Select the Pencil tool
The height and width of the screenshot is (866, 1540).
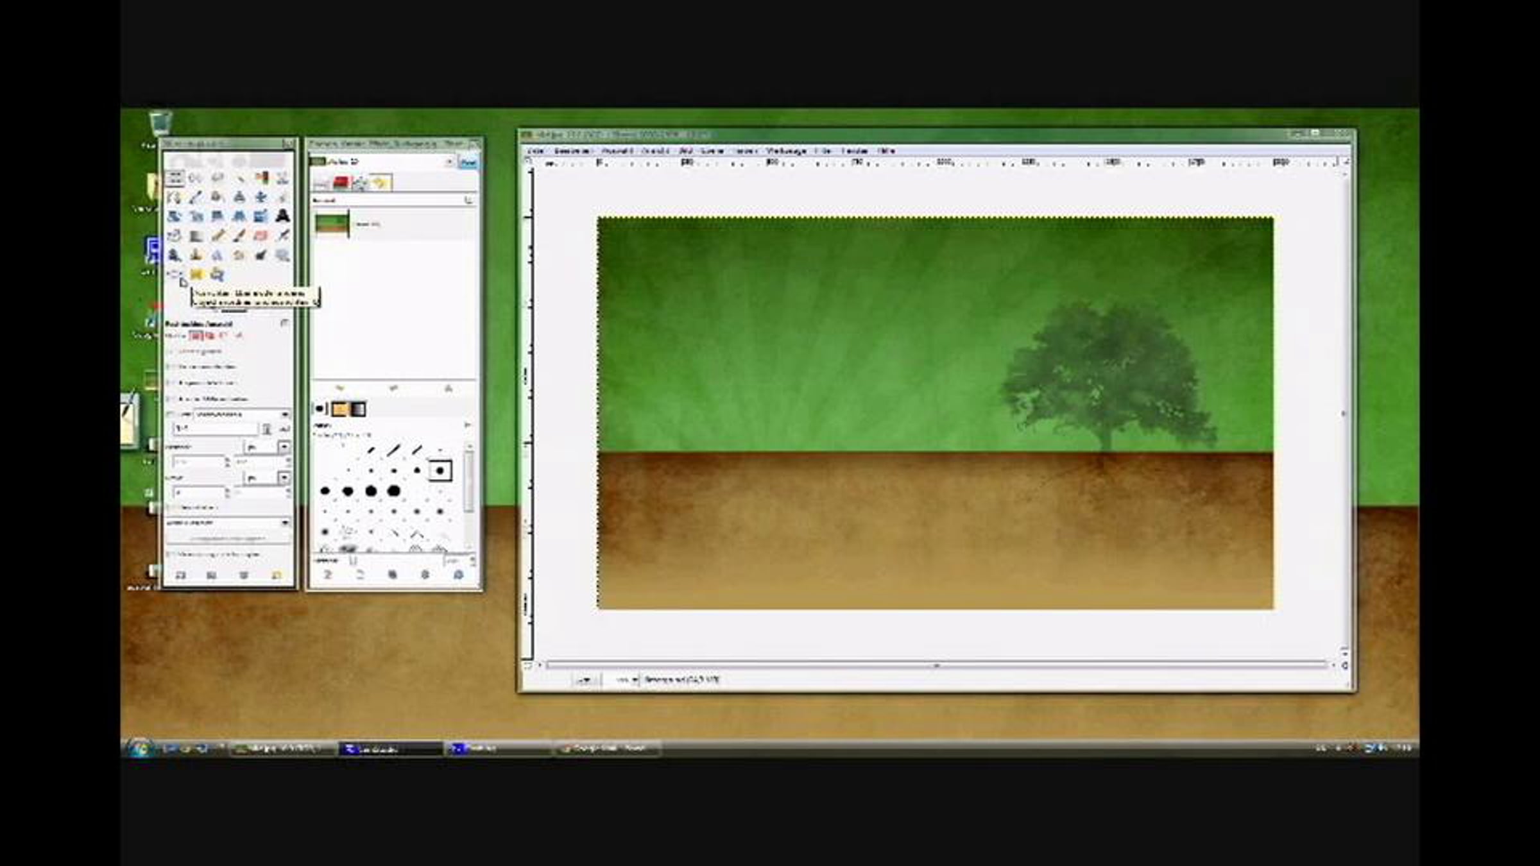[x=218, y=236]
